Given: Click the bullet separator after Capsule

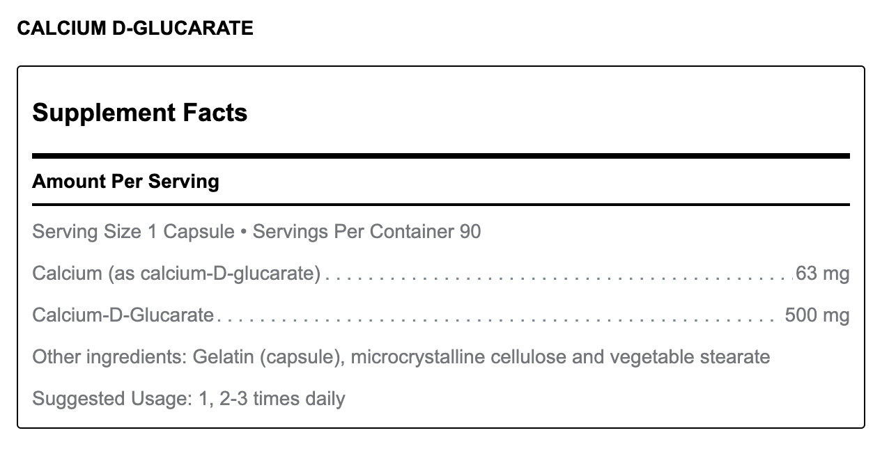Looking at the screenshot, I should (244, 232).
